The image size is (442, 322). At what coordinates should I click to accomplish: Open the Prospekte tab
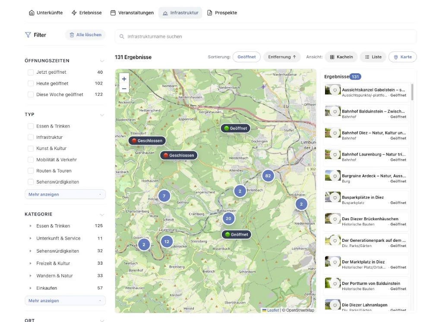(222, 13)
